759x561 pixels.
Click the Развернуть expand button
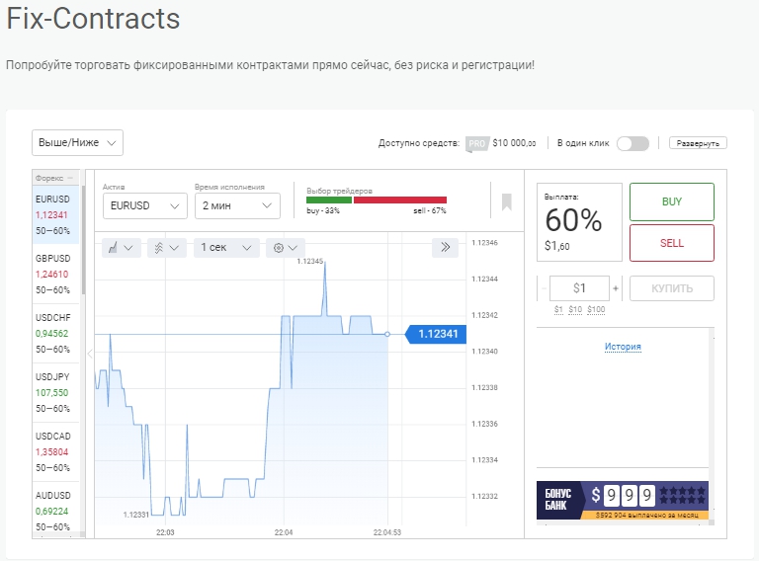[x=698, y=143]
